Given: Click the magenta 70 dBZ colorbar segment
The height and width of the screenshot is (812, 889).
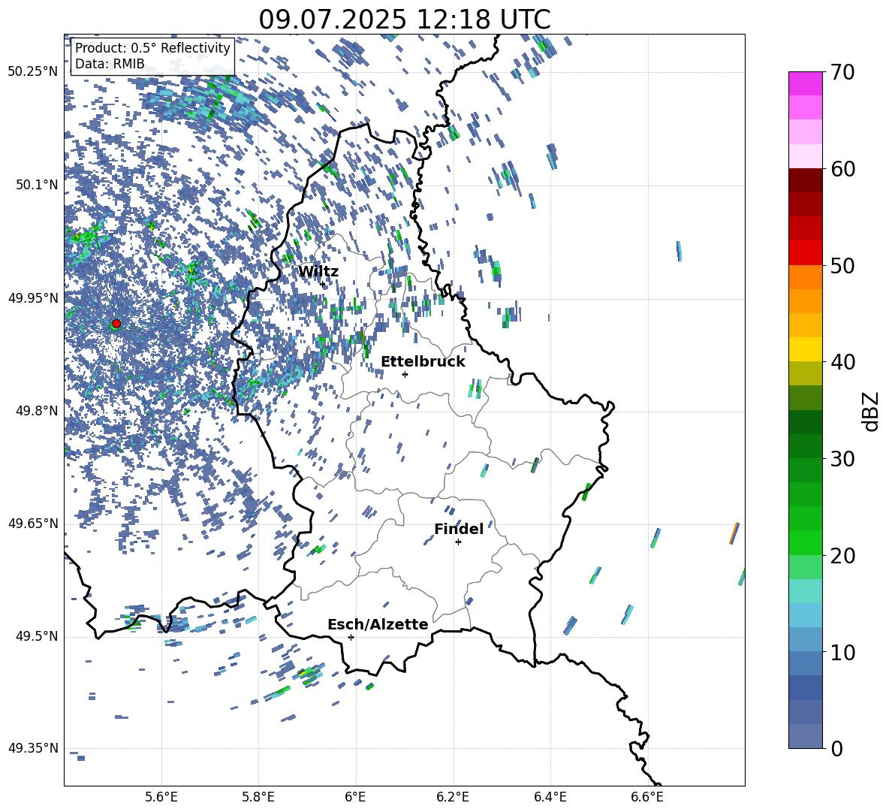Looking at the screenshot, I should click(805, 83).
